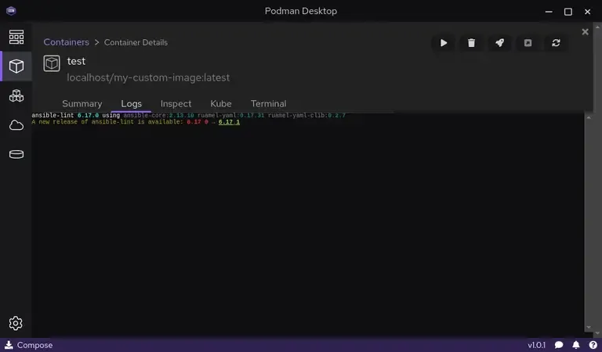
Task: Open container in browser icon
Action: [528, 43]
